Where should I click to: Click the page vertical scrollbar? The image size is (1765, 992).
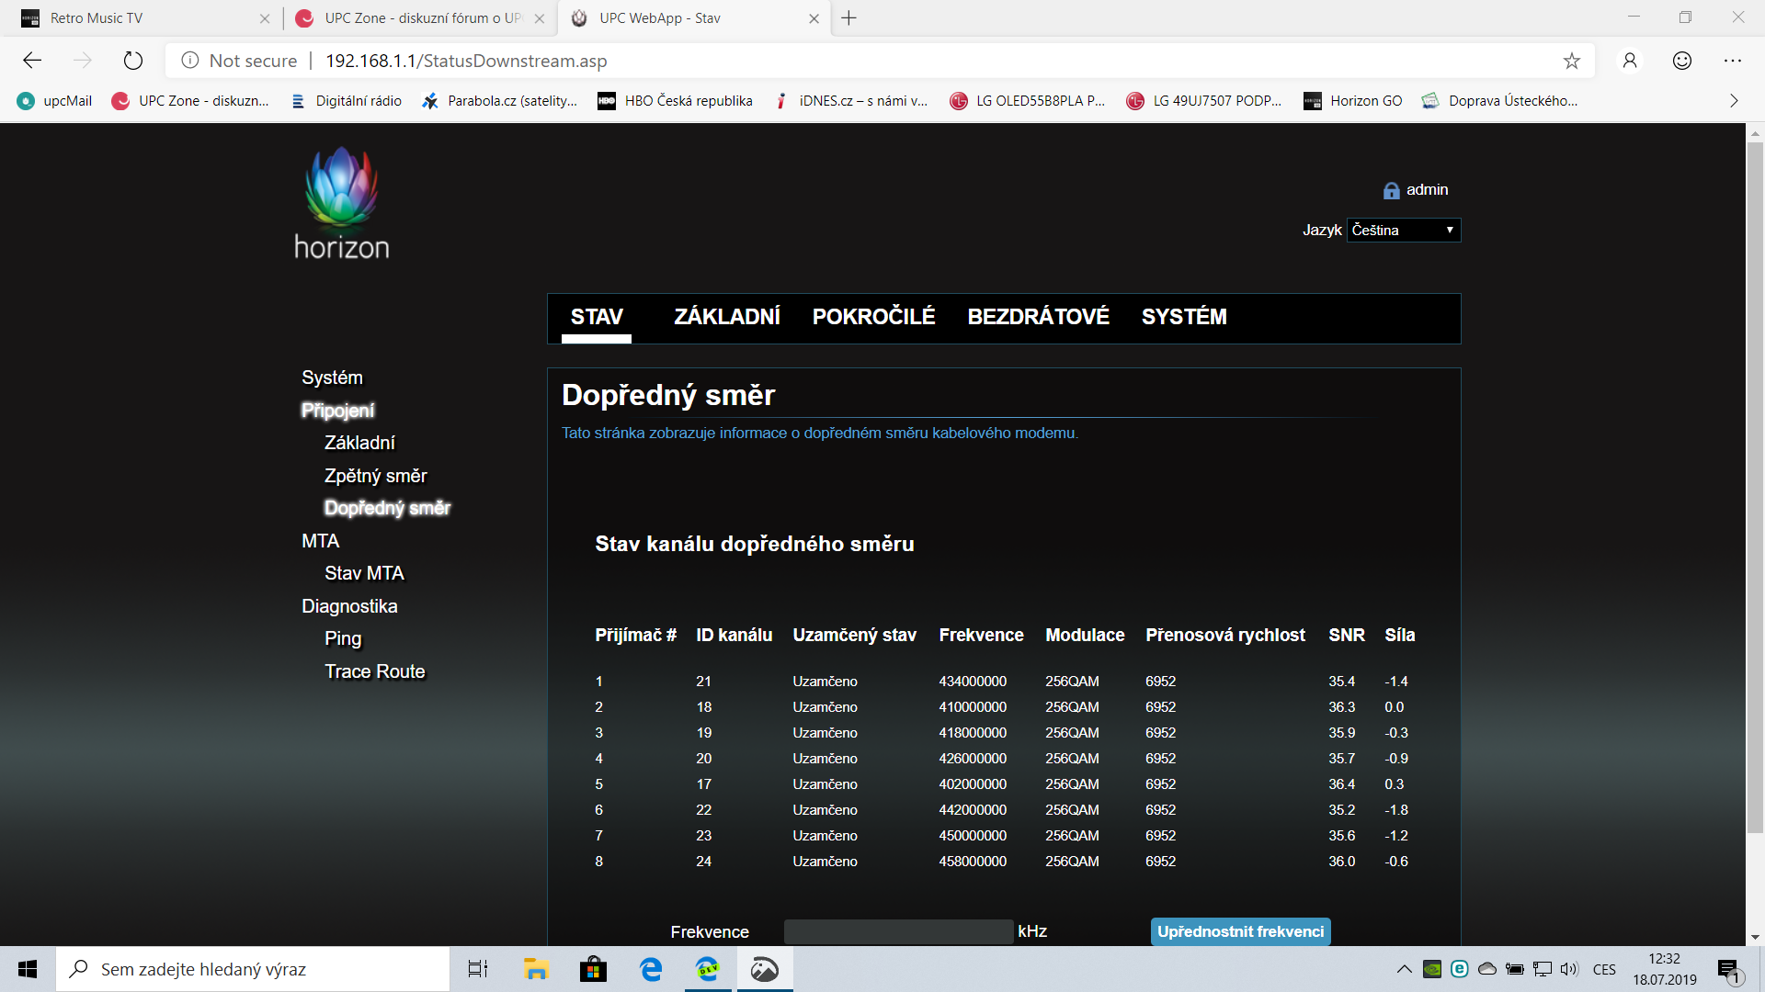click(1755, 487)
